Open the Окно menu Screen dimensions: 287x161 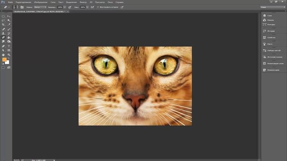(110, 2)
